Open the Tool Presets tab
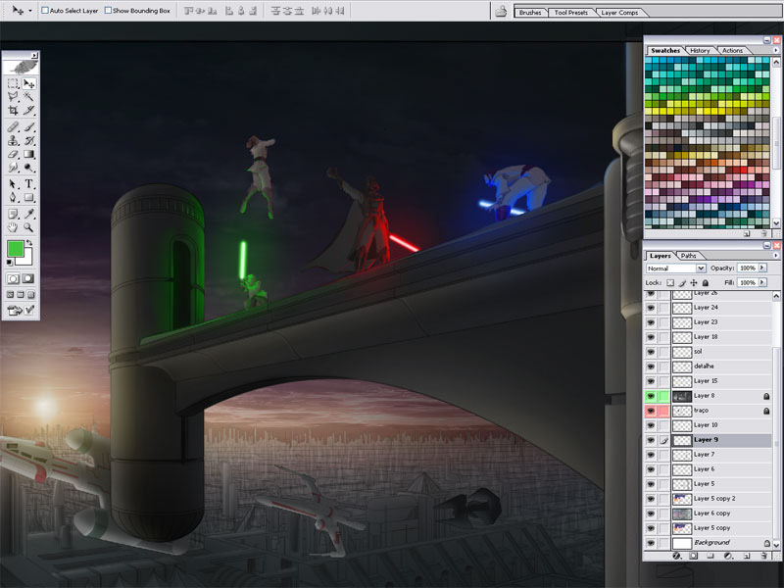The height and width of the screenshot is (588, 784). [x=570, y=13]
